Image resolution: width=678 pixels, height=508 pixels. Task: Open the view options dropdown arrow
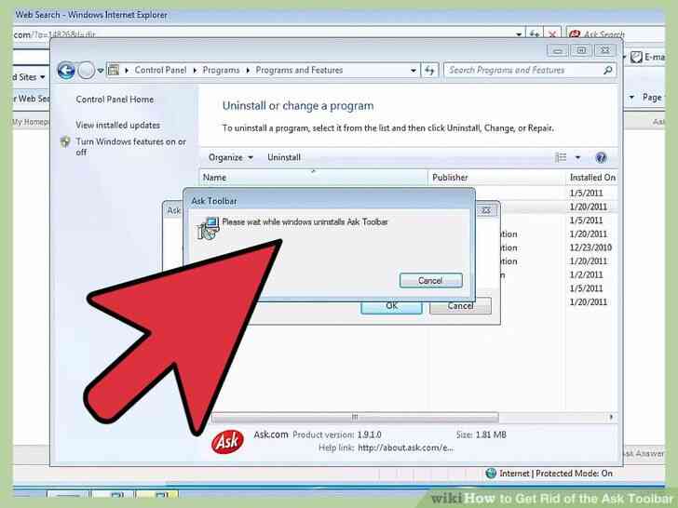577,157
